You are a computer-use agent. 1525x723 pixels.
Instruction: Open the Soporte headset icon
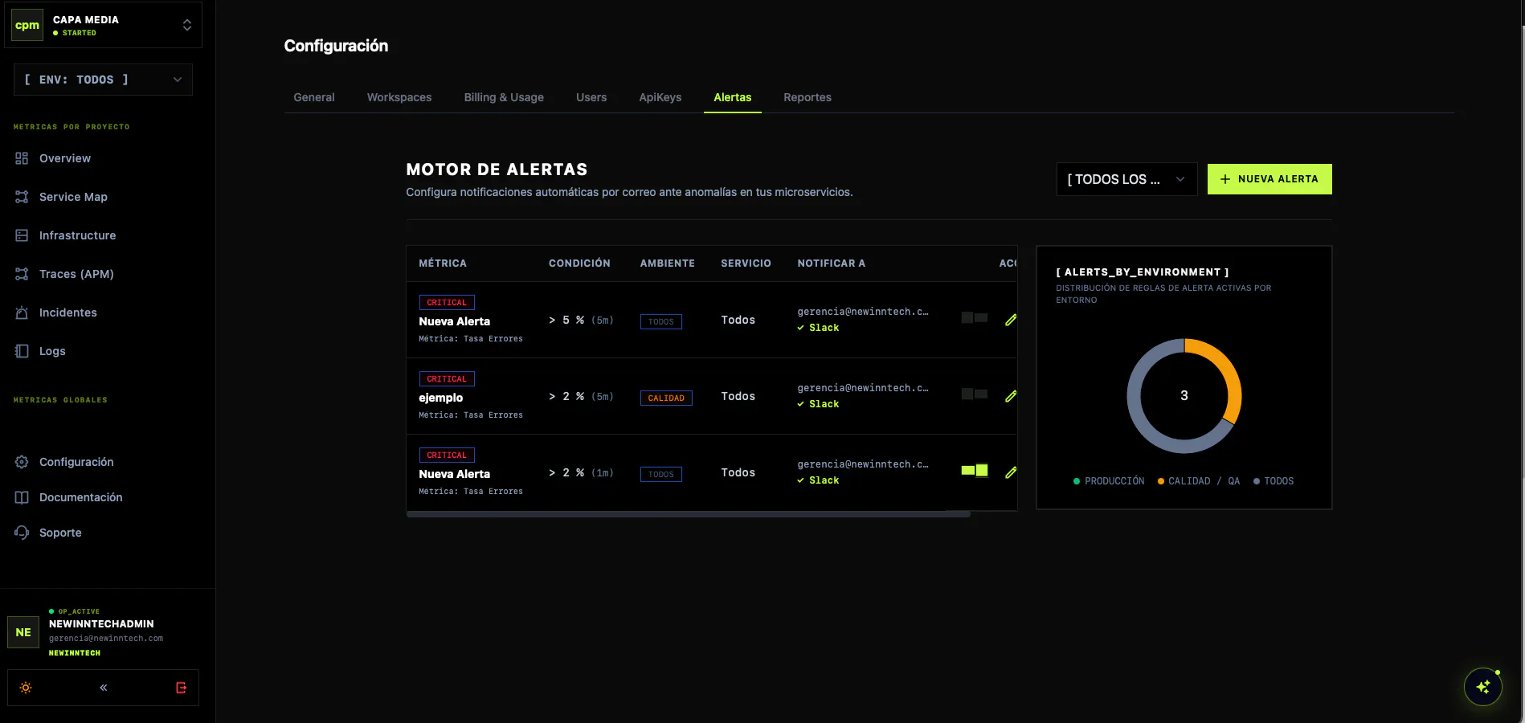(x=22, y=533)
